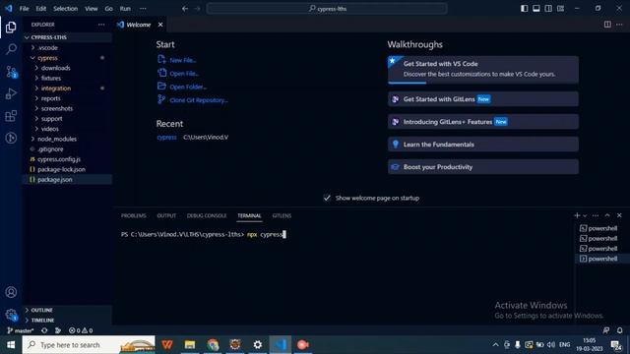Click the navigate back arrow

point(185,9)
